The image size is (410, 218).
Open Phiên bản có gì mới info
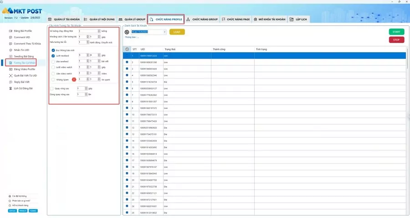[x=20, y=201]
